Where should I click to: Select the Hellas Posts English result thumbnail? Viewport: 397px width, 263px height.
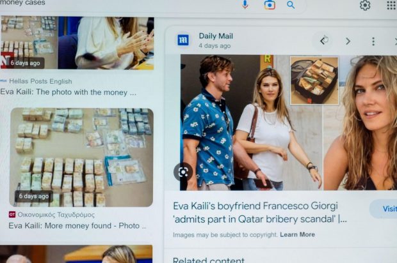77,43
